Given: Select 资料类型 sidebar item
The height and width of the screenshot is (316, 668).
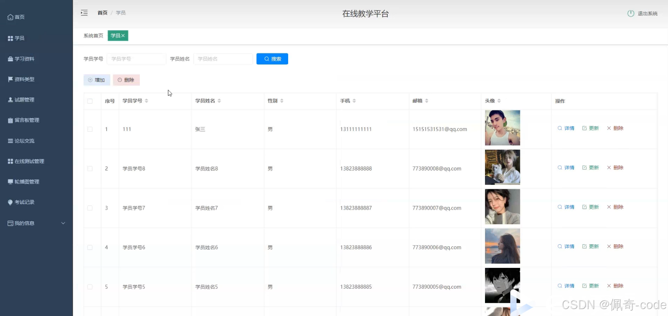Looking at the screenshot, I should click(x=21, y=79).
